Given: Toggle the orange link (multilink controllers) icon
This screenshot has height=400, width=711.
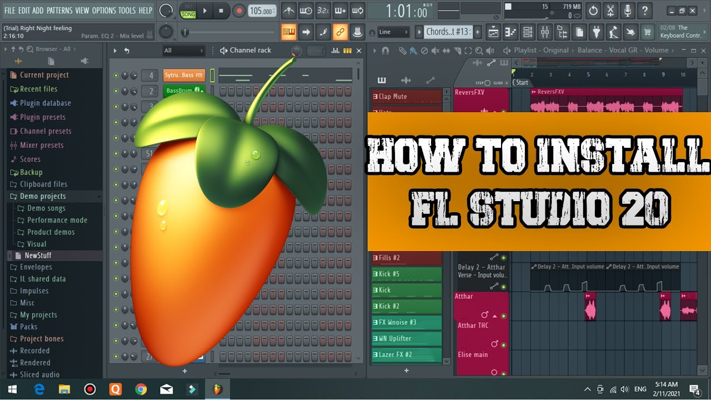Looking at the screenshot, I should pos(341,32).
